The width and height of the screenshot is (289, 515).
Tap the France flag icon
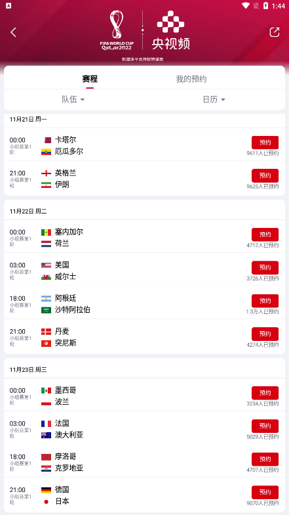tap(46, 424)
